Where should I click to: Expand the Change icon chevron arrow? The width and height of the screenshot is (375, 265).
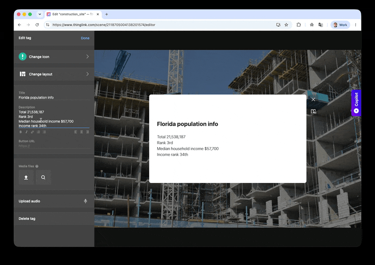(x=88, y=57)
